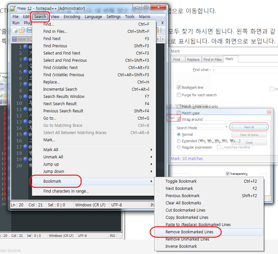Screen dimensions: 278x254
Task: Expand the Jump up submenu
Action: (x=93, y=164)
